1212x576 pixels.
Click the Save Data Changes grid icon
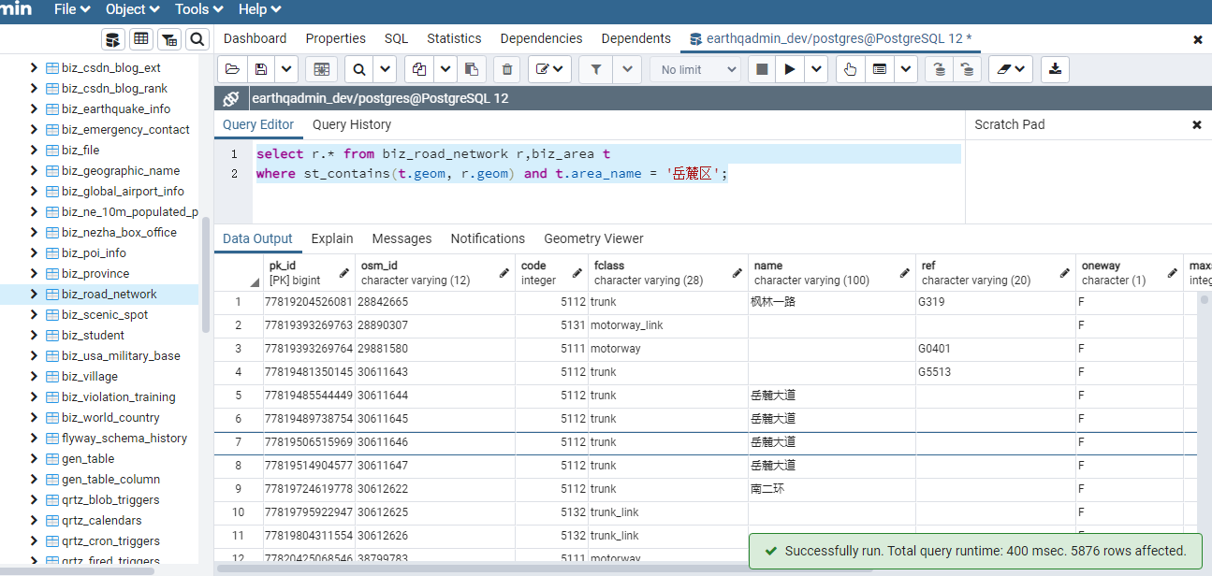321,69
